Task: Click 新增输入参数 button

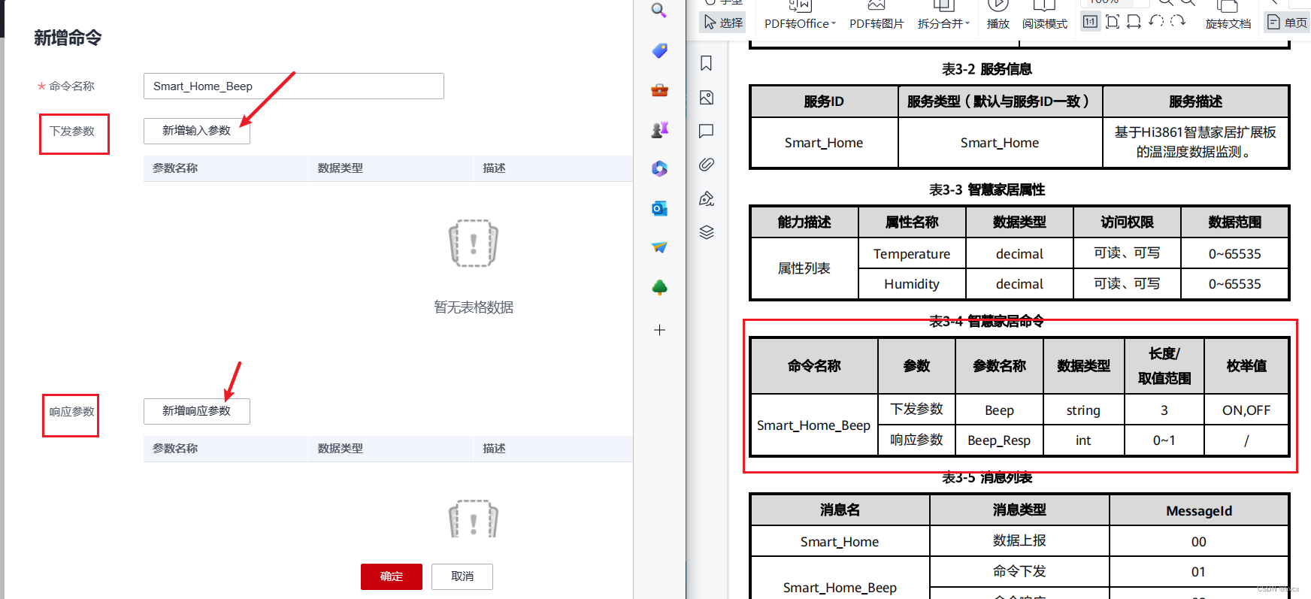Action: pyautogui.click(x=197, y=131)
